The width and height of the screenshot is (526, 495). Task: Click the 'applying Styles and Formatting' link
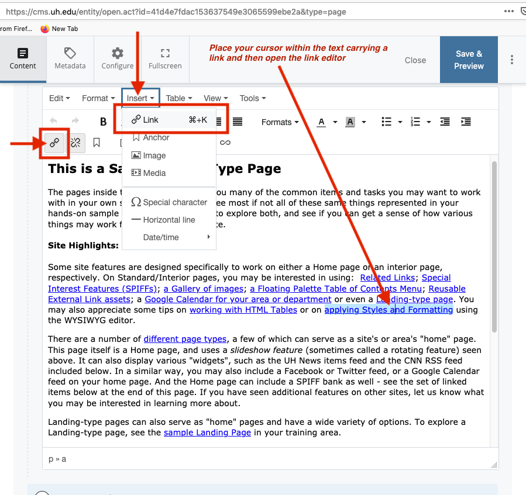coord(389,310)
